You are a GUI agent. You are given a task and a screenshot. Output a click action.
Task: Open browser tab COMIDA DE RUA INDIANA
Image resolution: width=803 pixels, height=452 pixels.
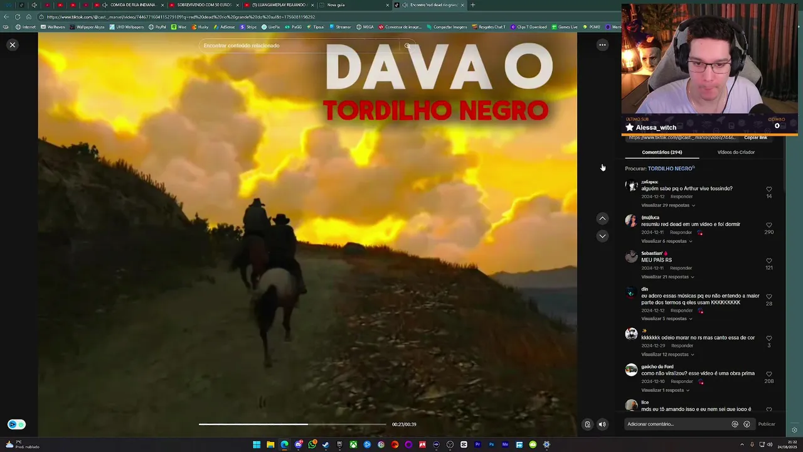129,5
